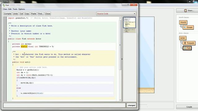Click the 'int dx = 1;' line
Screen dimensions: 198x111
point(22,72)
